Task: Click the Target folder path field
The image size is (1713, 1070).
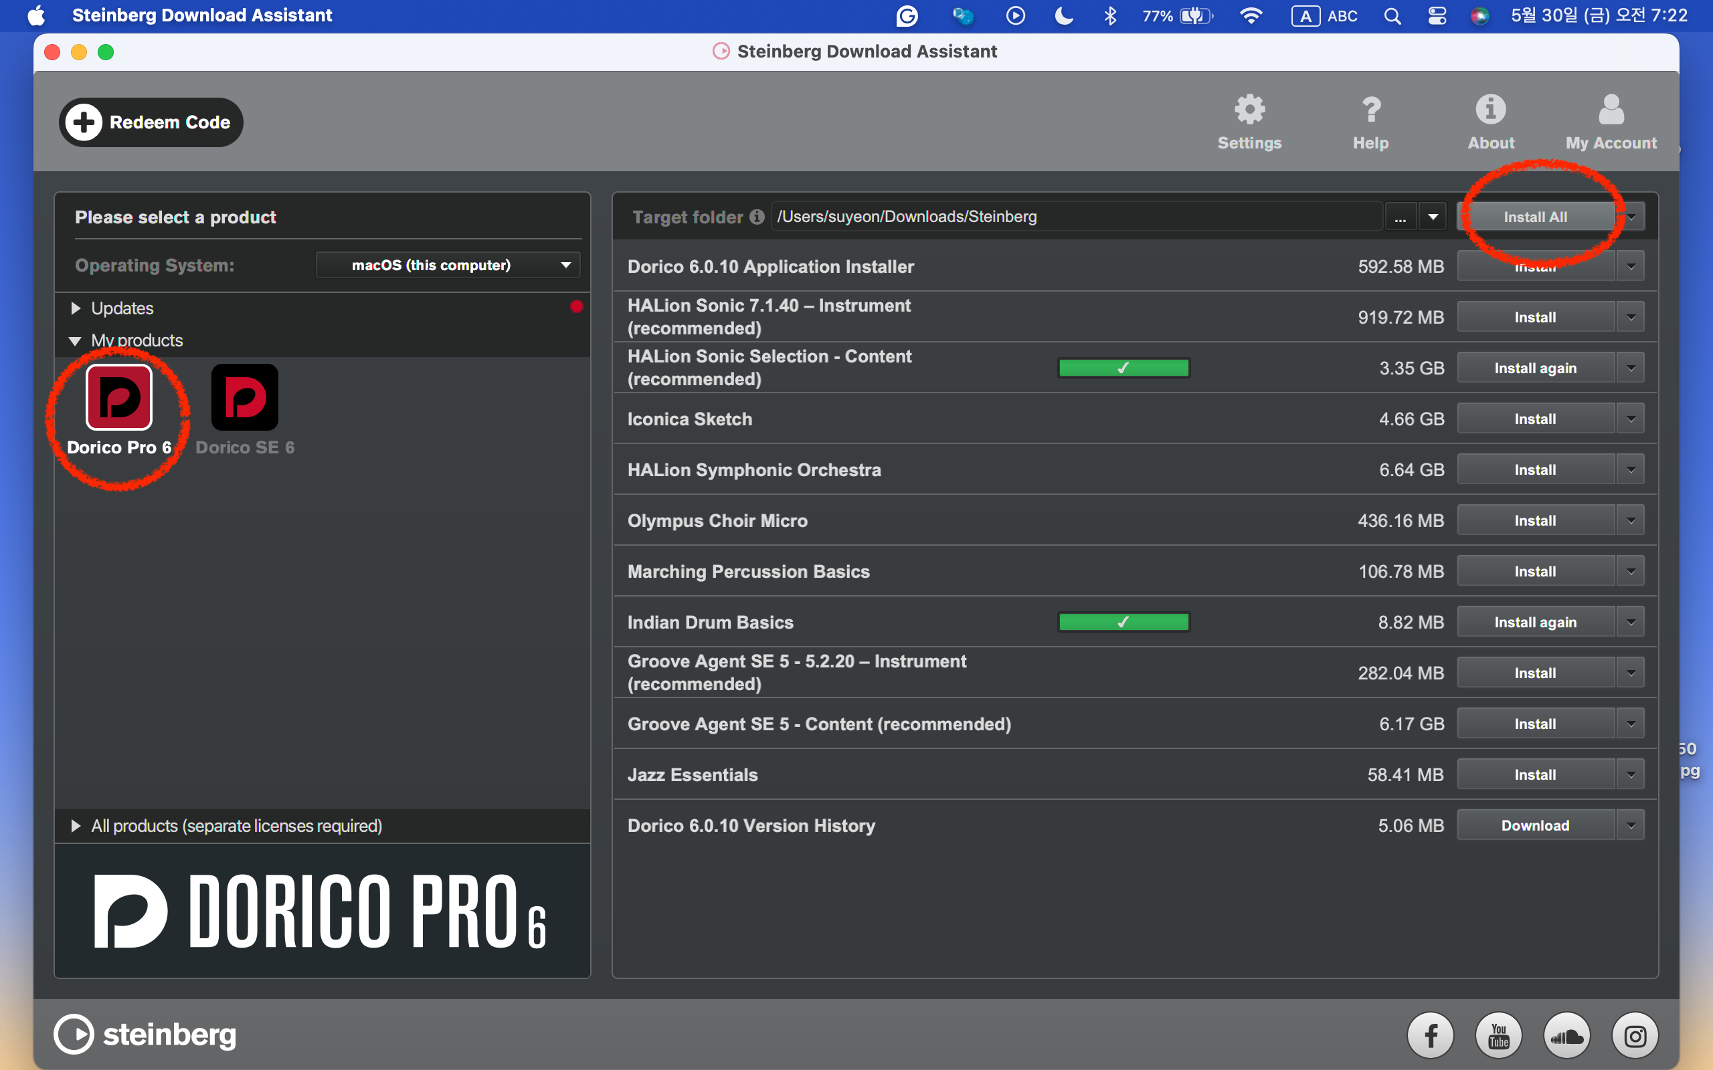Action: click(x=1076, y=217)
